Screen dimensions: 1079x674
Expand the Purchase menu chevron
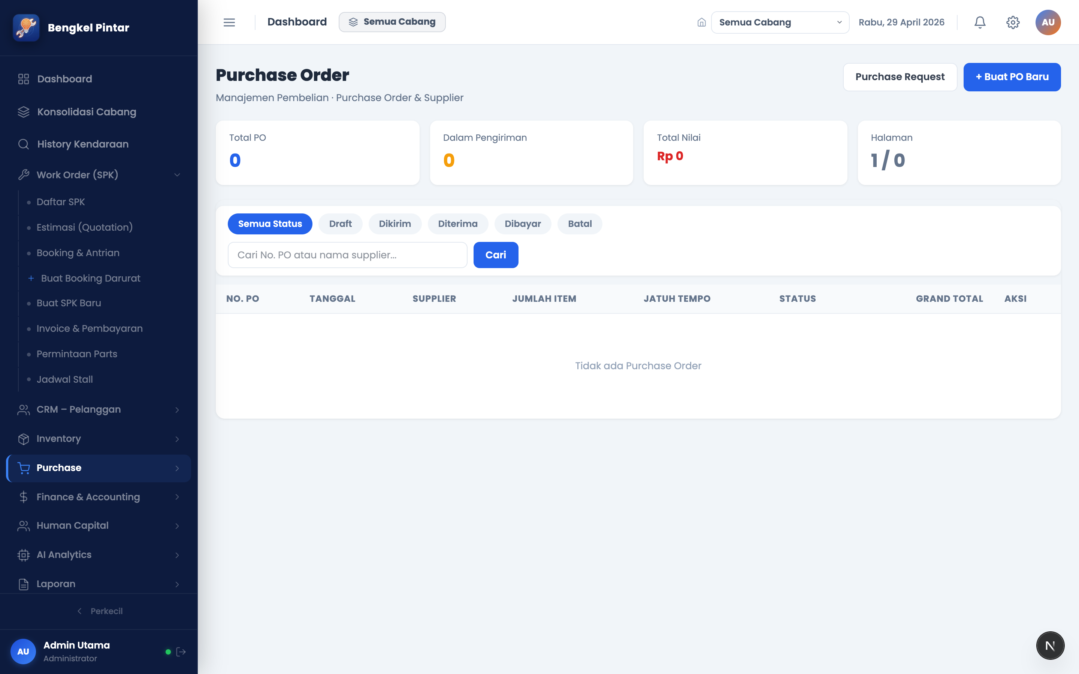click(x=177, y=468)
